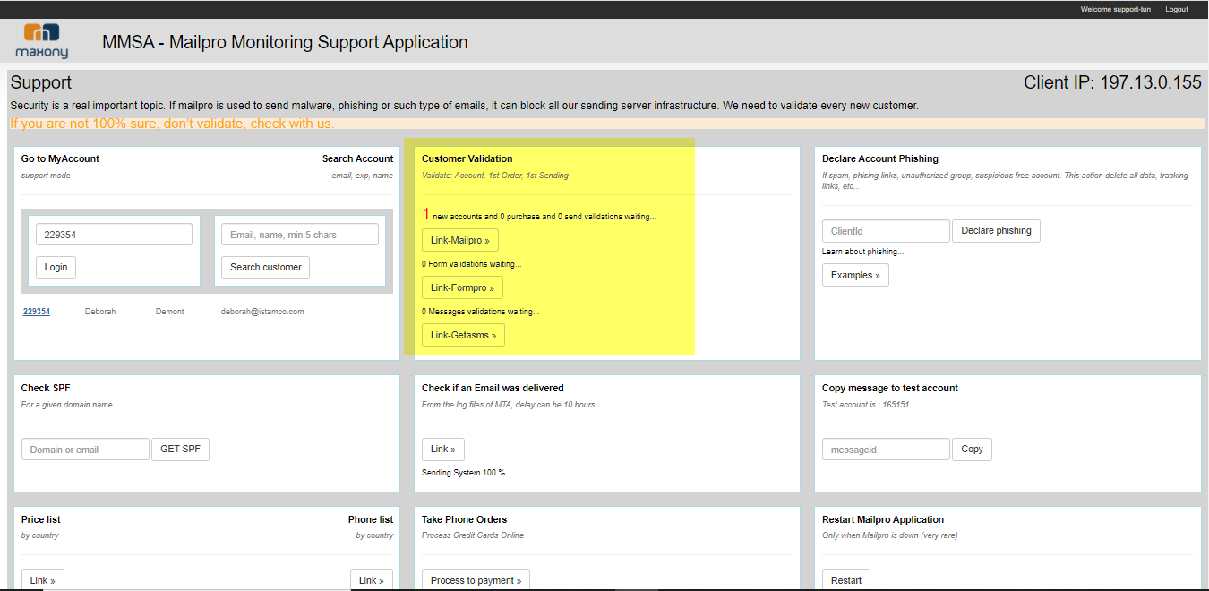Screen dimensions: 1209x591
Task: Click the Deborah first name cell
Action: click(x=100, y=312)
